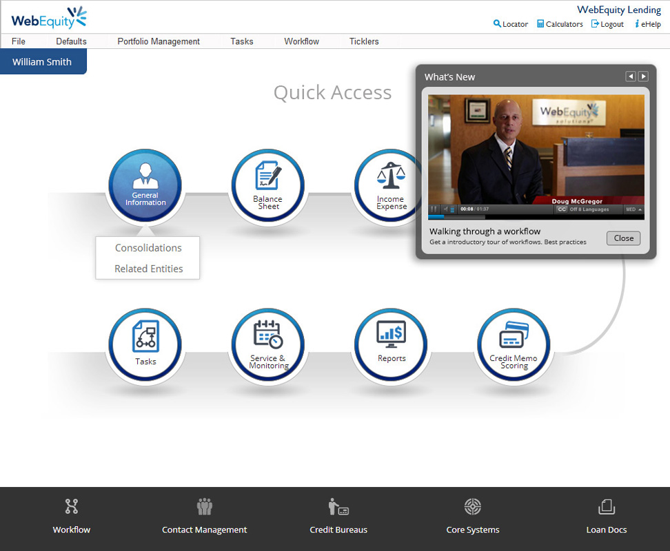Mute the video using the speaker icon
Viewport: 670px width, 551px height.
[x=445, y=209]
